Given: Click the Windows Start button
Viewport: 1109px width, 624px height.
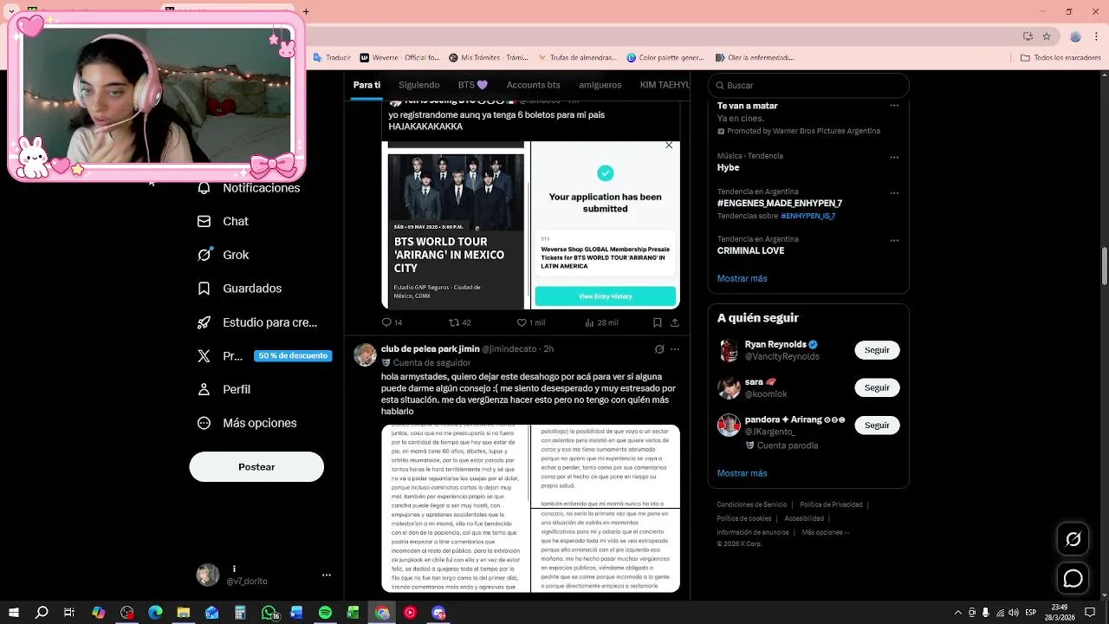Looking at the screenshot, I should [14, 613].
